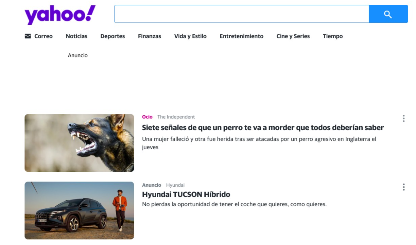This screenshot has height=245, width=416.
Task: Click the dog article summary text
Action: 259,143
